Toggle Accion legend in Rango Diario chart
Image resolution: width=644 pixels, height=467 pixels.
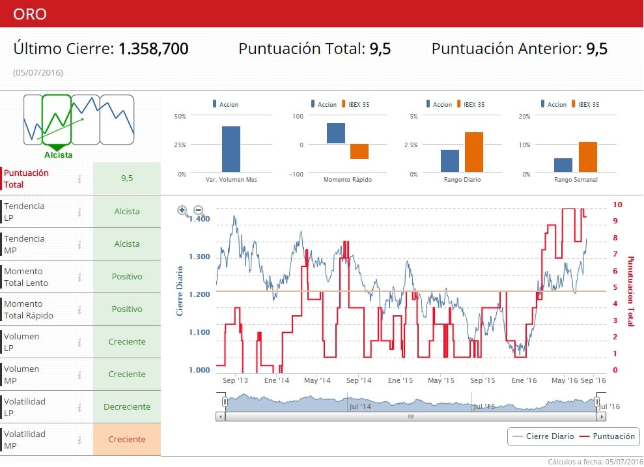click(x=439, y=104)
